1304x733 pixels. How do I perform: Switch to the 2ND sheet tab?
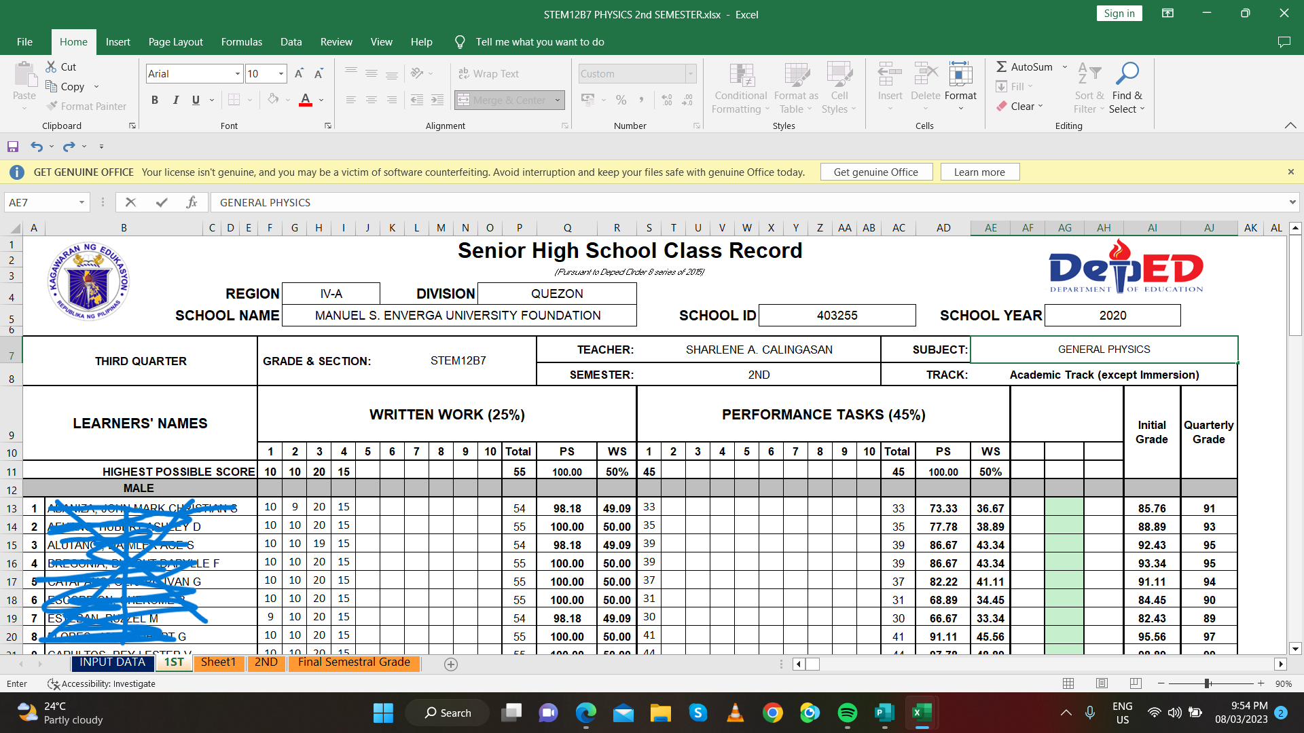[x=266, y=662]
